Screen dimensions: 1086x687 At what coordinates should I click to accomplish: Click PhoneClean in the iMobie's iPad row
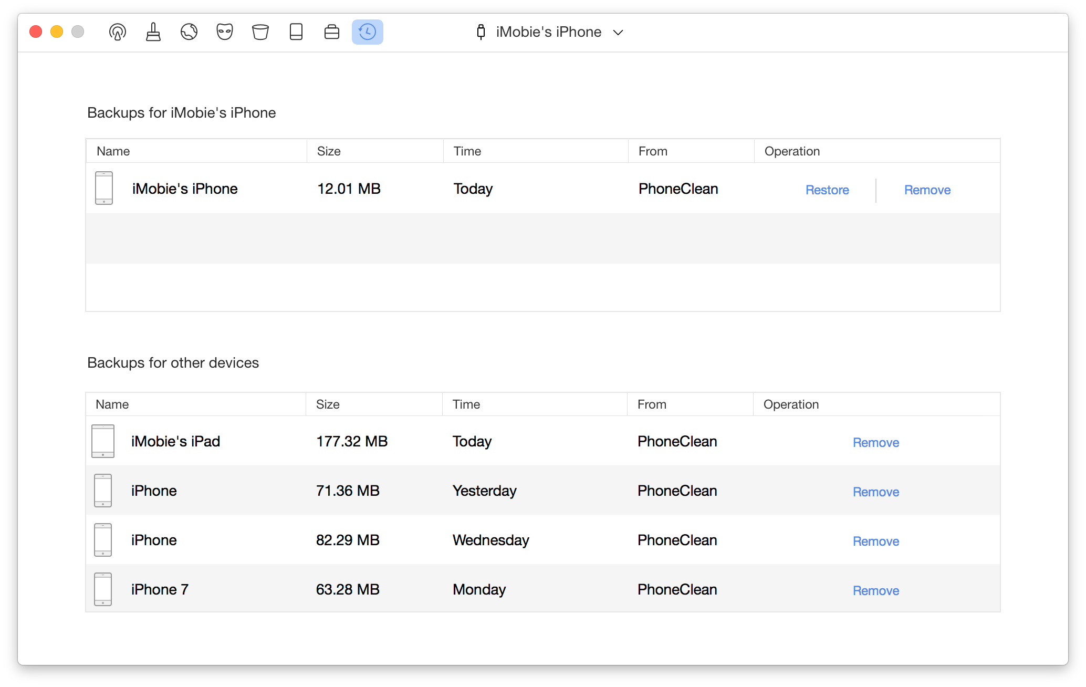[x=677, y=441]
